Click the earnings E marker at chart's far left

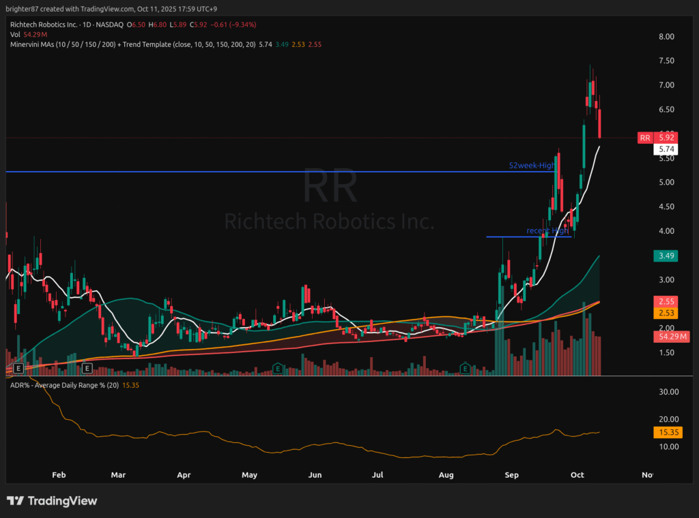18,369
